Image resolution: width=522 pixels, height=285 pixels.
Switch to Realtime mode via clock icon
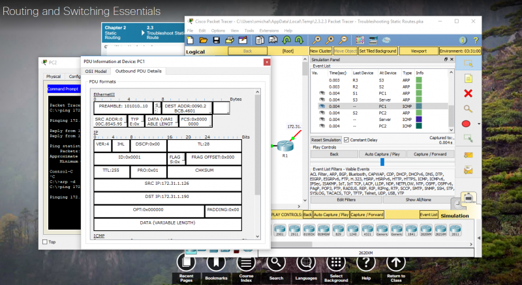(457, 203)
